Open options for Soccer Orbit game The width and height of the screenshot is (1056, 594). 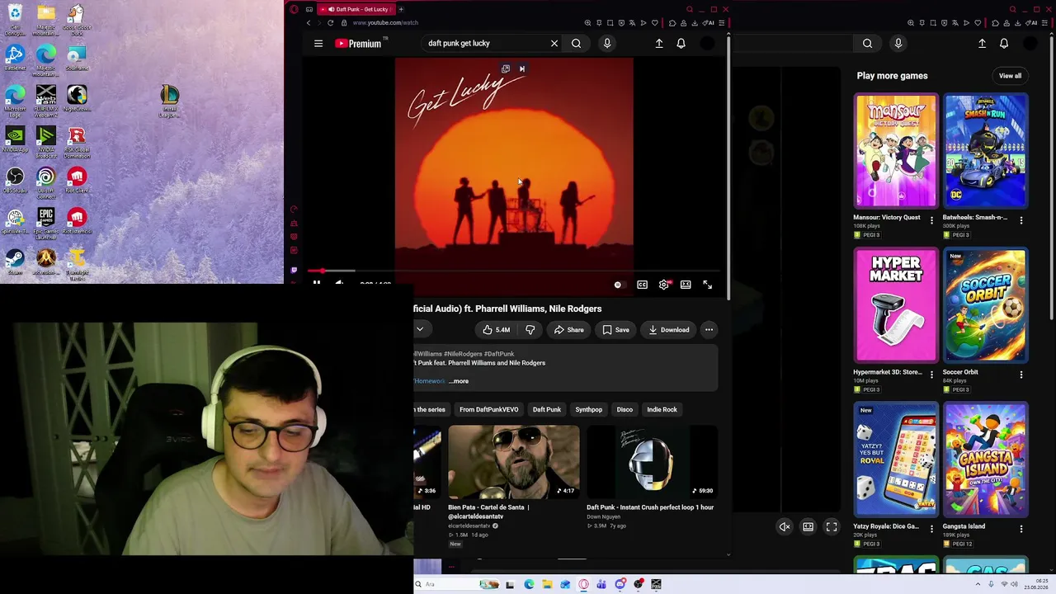pyautogui.click(x=1021, y=375)
